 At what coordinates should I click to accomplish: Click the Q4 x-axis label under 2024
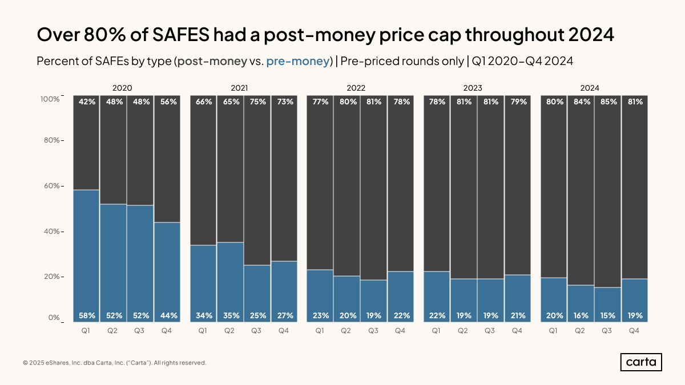634,331
